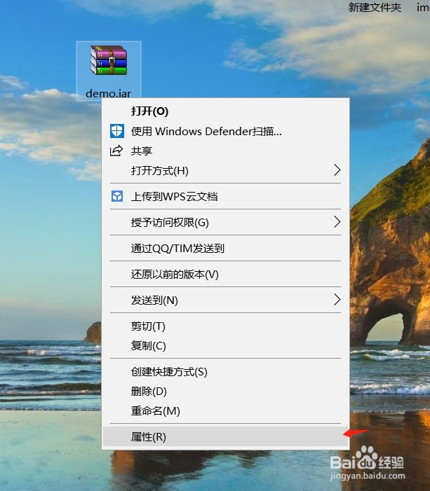Choose 共享 menu entry

pyautogui.click(x=225, y=151)
